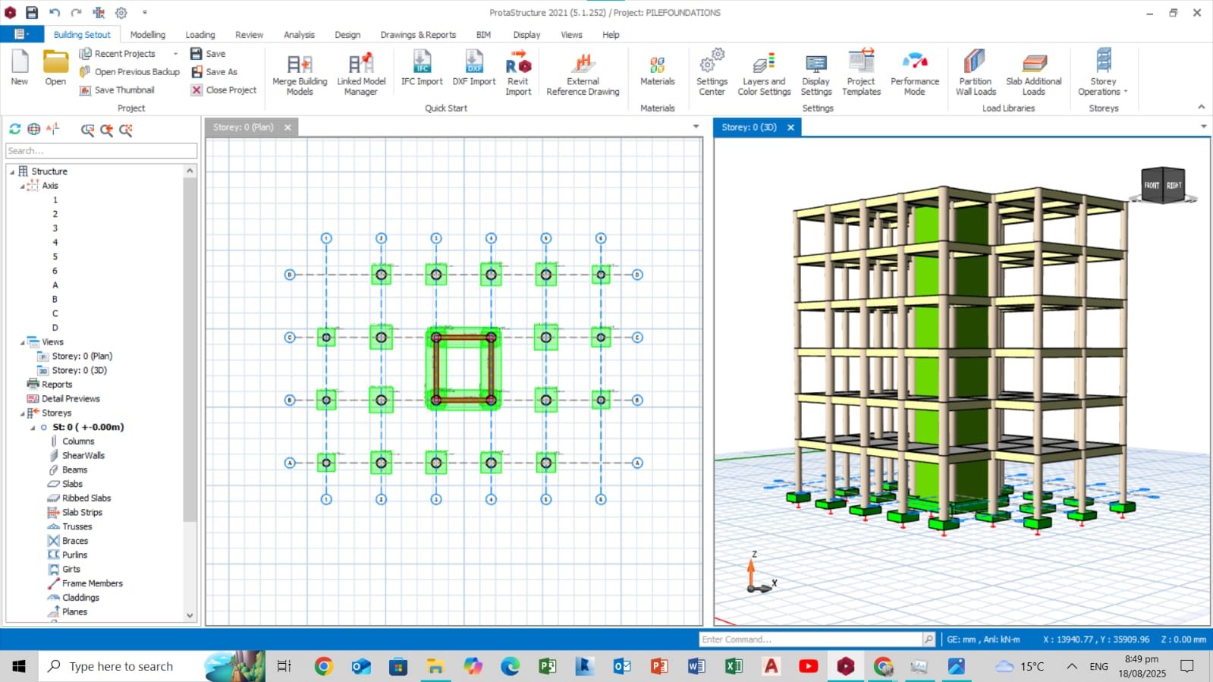This screenshot has width=1213, height=682.
Task: Expand Recent Projects dropdown arrow
Action: (175, 54)
